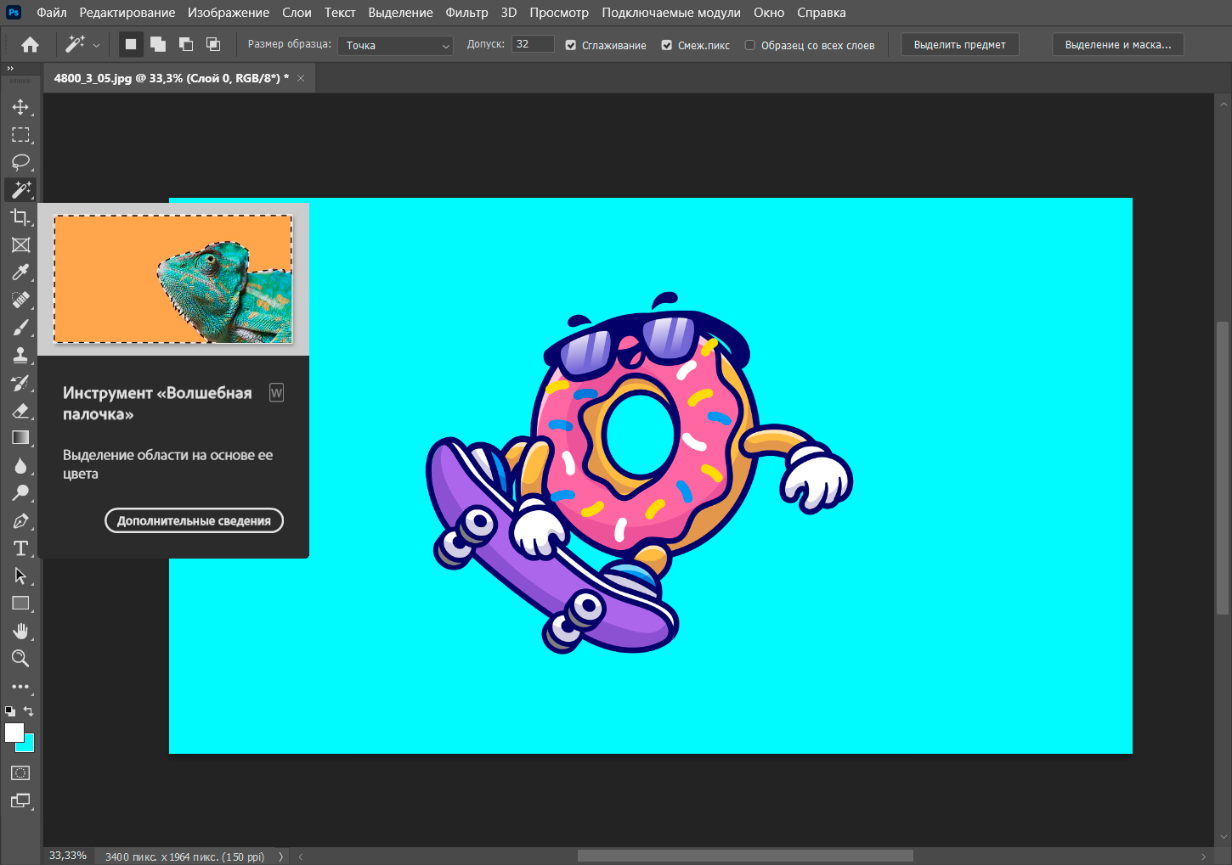The image size is (1232, 865).
Task: Reset default foreground and background colors
Action: 10,711
